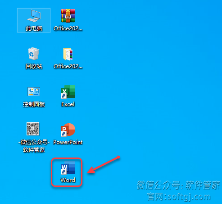The height and width of the screenshot is (204, 222).
Task: Click the Excel label text
Action: [x=68, y=104]
